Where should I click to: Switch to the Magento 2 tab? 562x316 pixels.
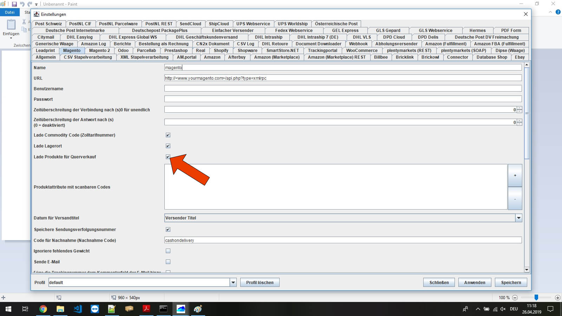[99, 51]
